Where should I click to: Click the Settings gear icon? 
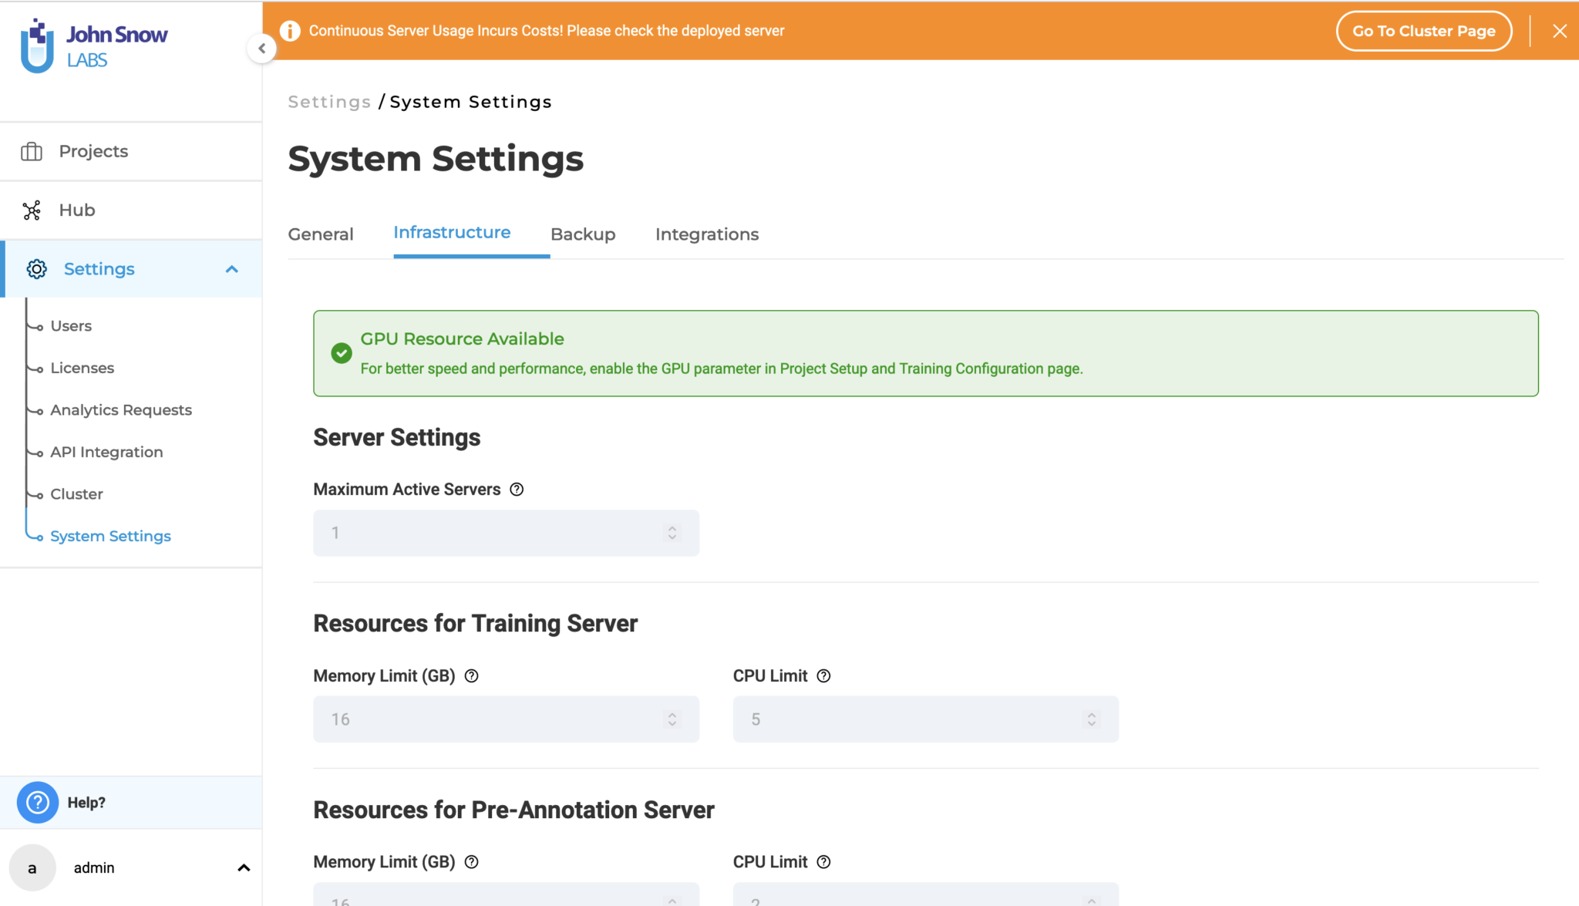pyautogui.click(x=36, y=269)
